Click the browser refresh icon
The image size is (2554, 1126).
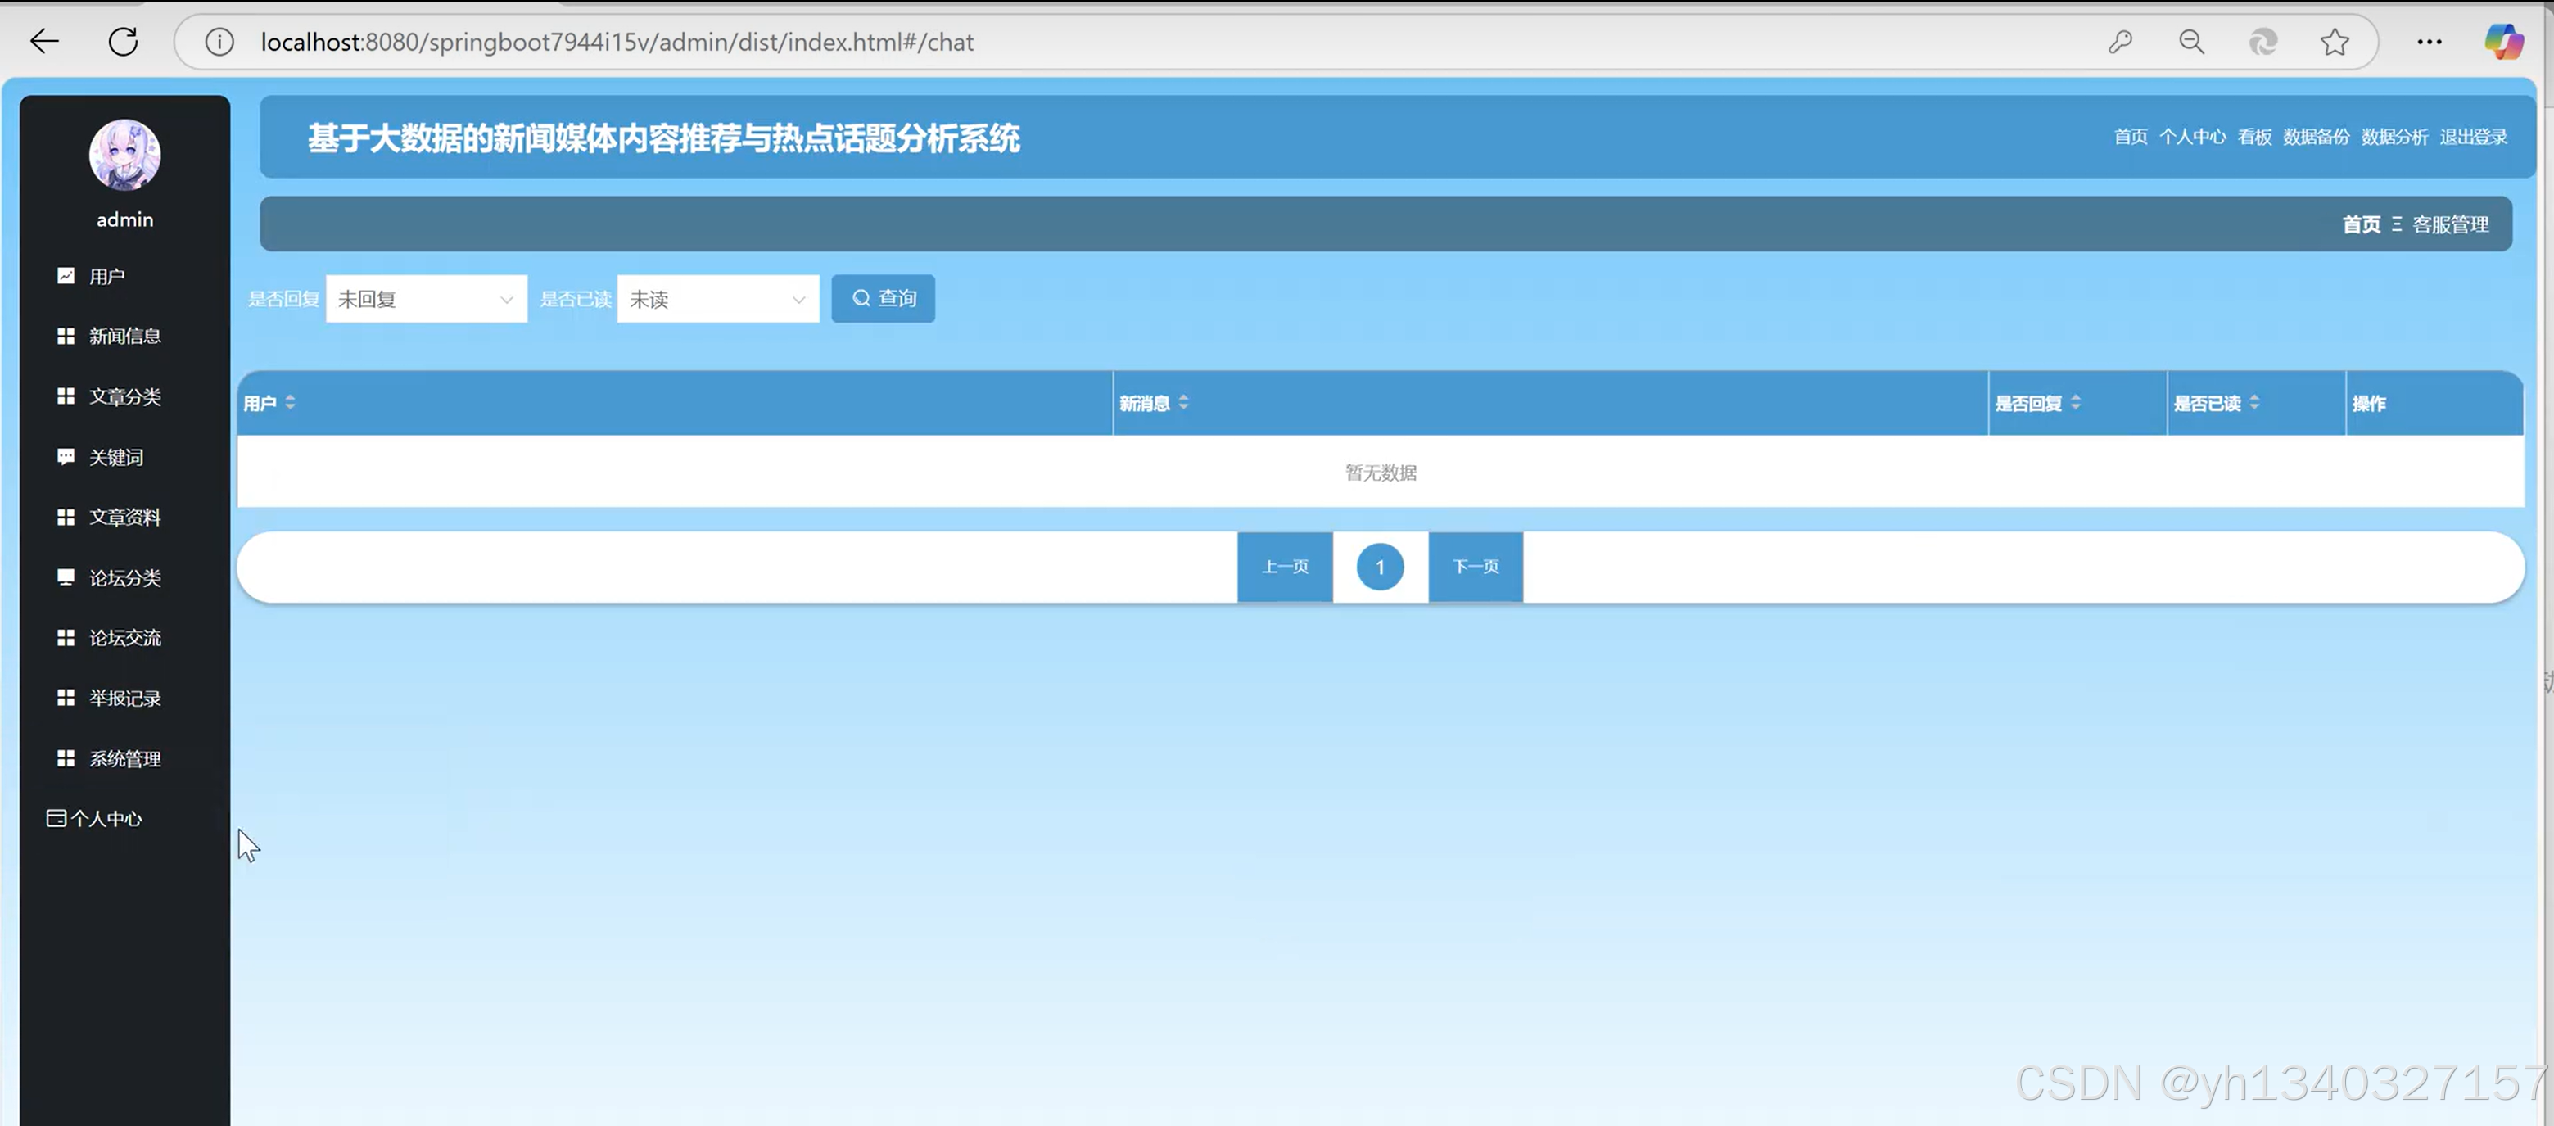coord(123,42)
